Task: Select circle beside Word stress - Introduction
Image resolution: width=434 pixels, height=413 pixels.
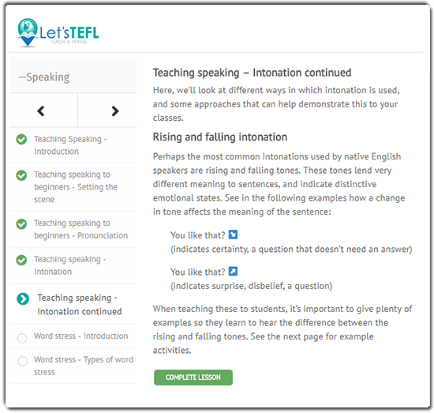Action: (22, 338)
